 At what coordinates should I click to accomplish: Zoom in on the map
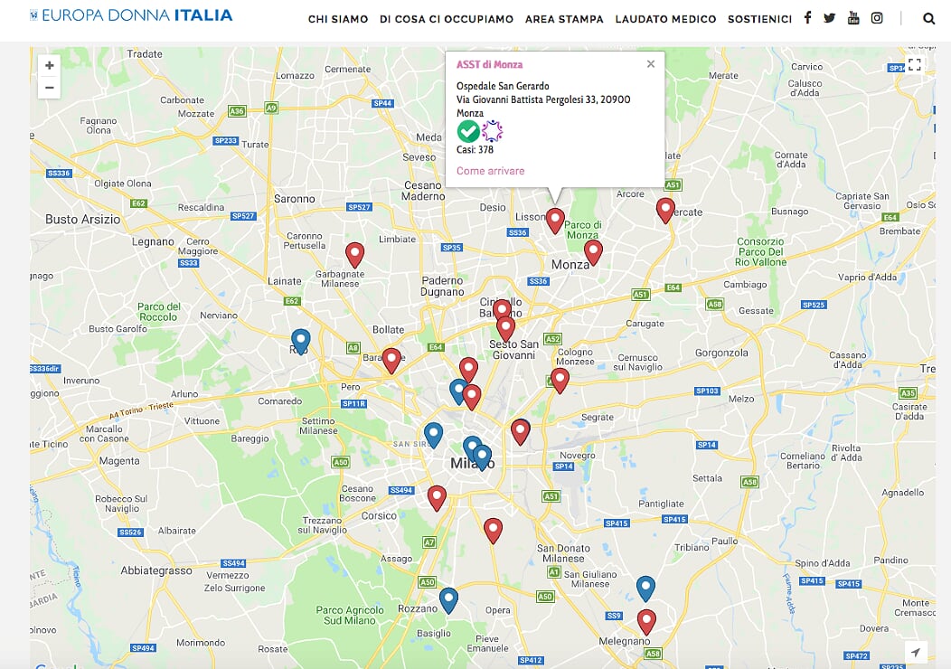[50, 65]
